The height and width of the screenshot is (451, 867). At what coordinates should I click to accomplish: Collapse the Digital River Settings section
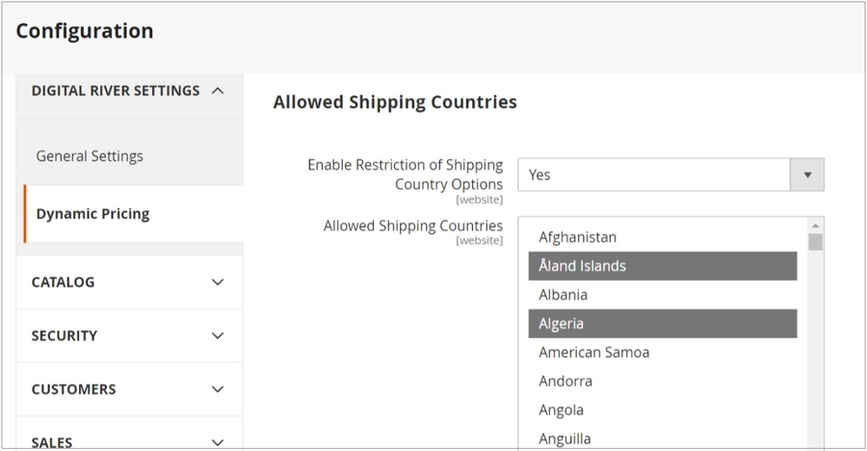pyautogui.click(x=218, y=91)
